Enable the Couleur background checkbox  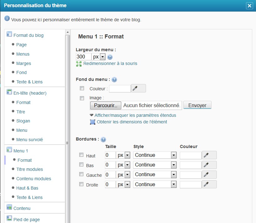pyautogui.click(x=82, y=88)
